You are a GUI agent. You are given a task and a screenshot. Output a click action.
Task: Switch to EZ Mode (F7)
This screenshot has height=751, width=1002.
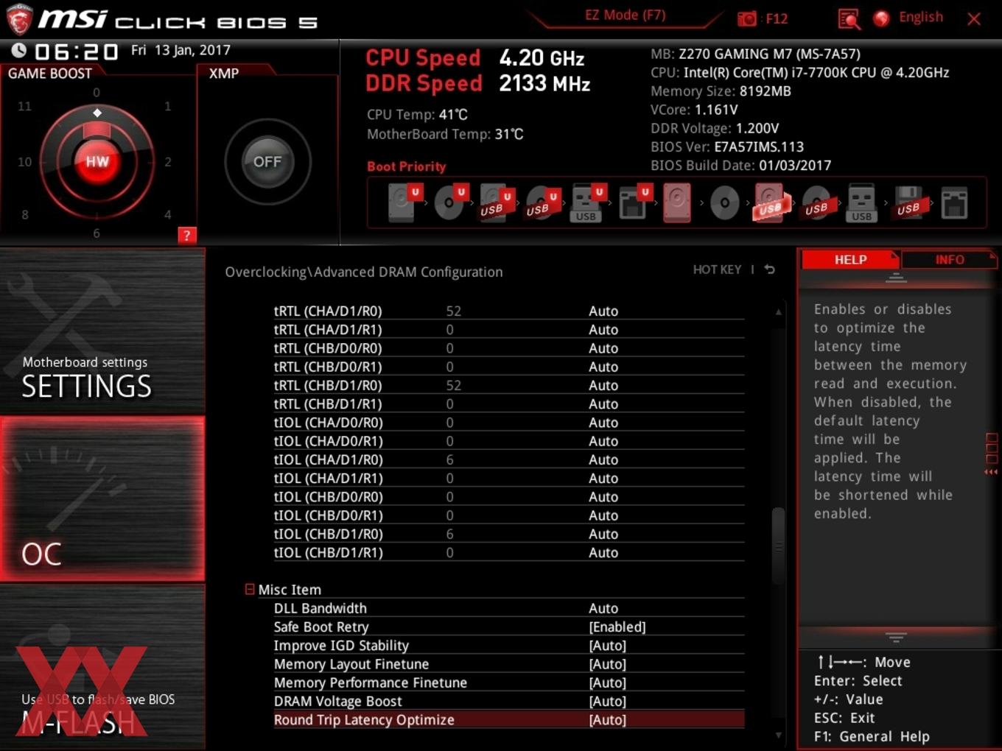point(625,15)
